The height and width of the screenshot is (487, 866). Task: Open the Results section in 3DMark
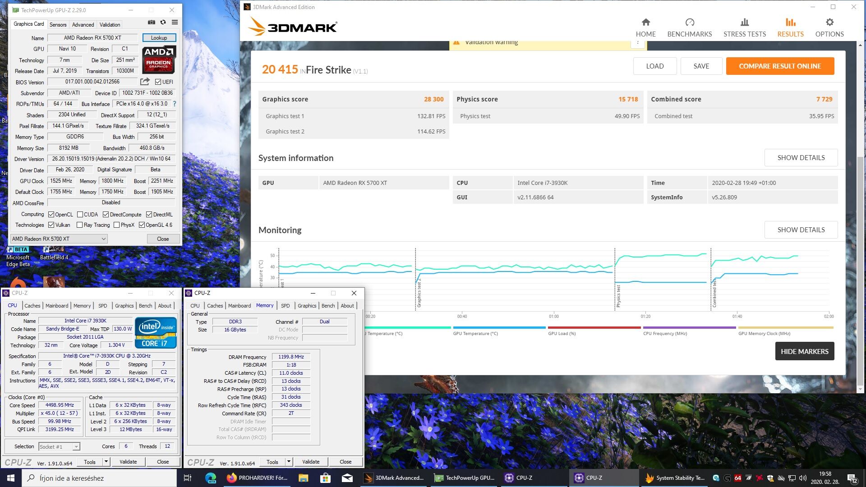tap(790, 28)
